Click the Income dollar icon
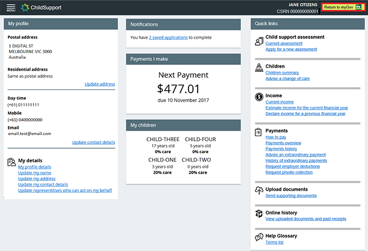The width and height of the screenshot is (368, 251). point(258,97)
